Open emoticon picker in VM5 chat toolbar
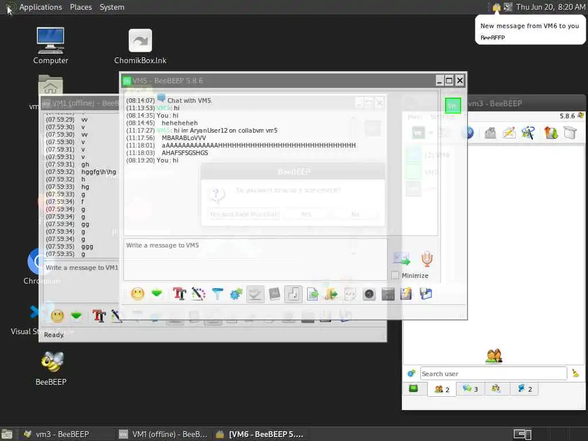 pyautogui.click(x=138, y=293)
